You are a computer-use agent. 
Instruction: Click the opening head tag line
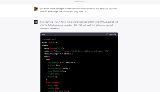[x=45, y=45]
